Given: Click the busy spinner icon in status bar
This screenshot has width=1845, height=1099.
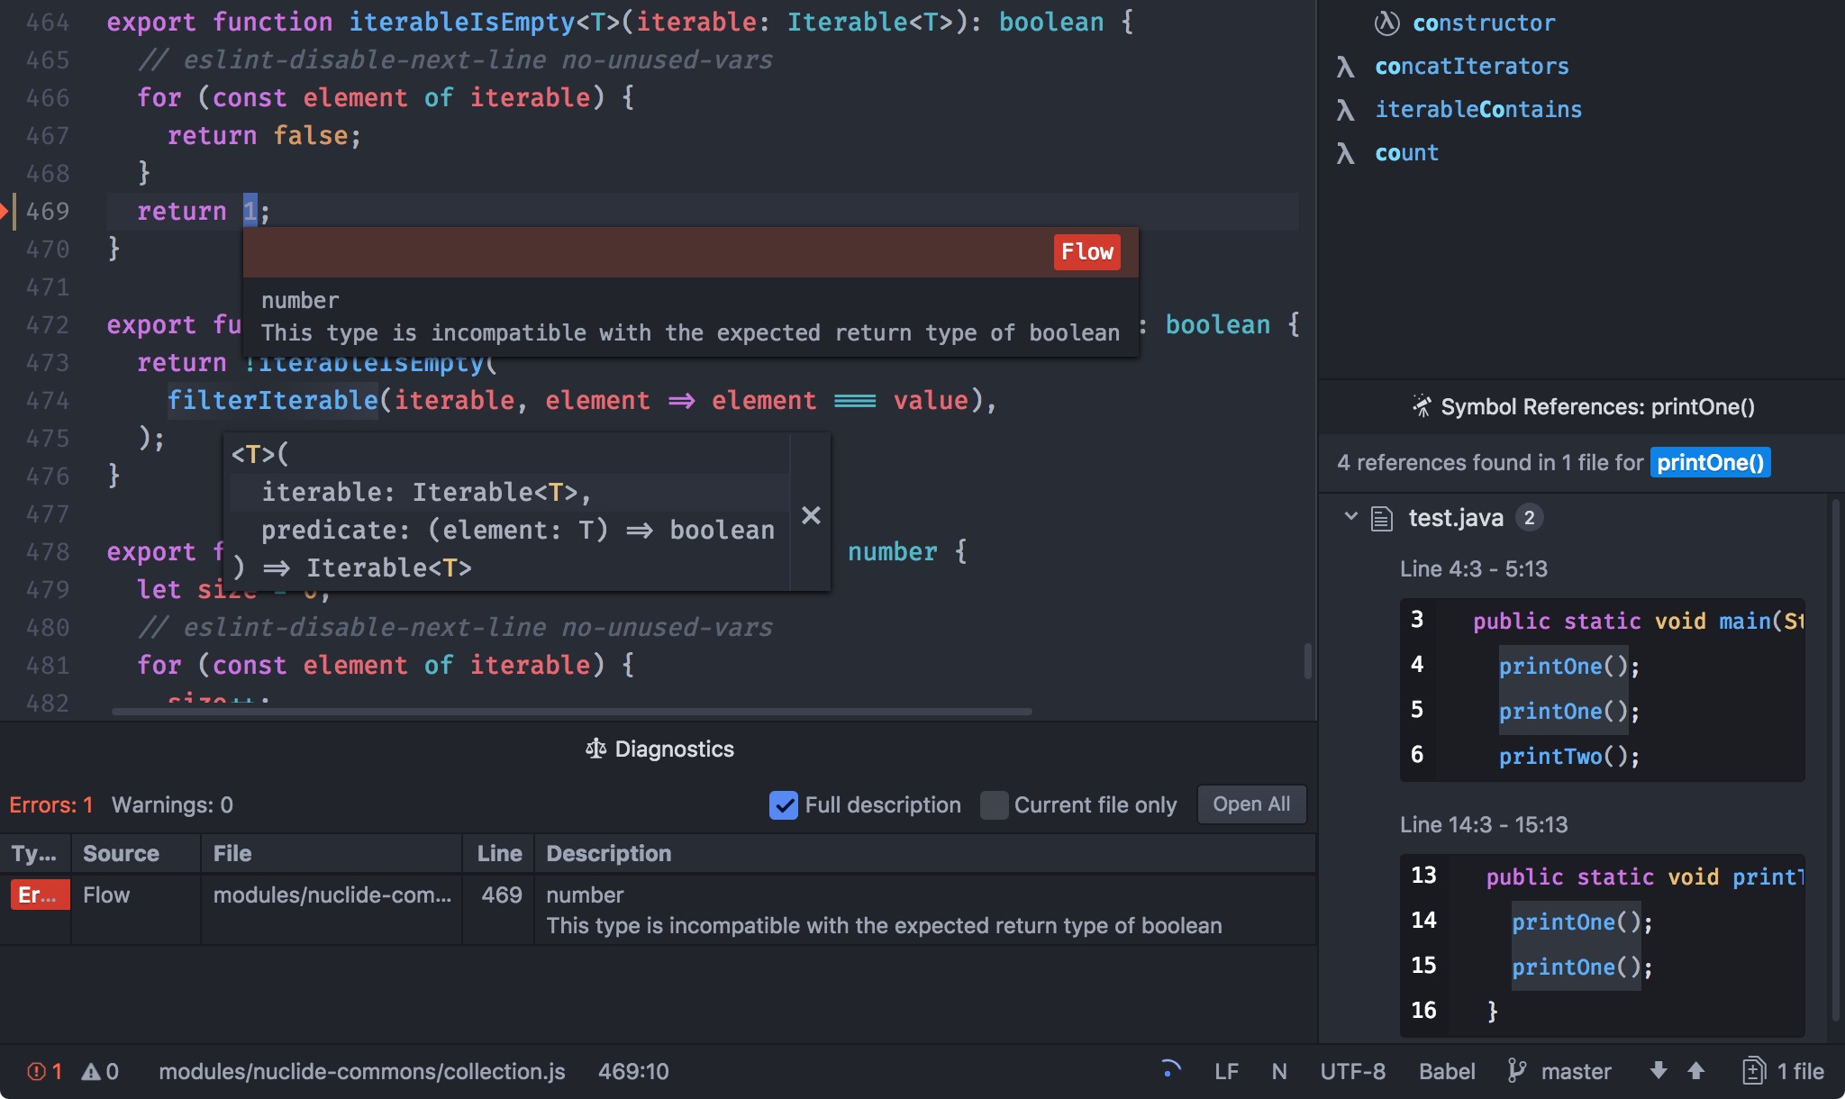Looking at the screenshot, I should [1170, 1069].
